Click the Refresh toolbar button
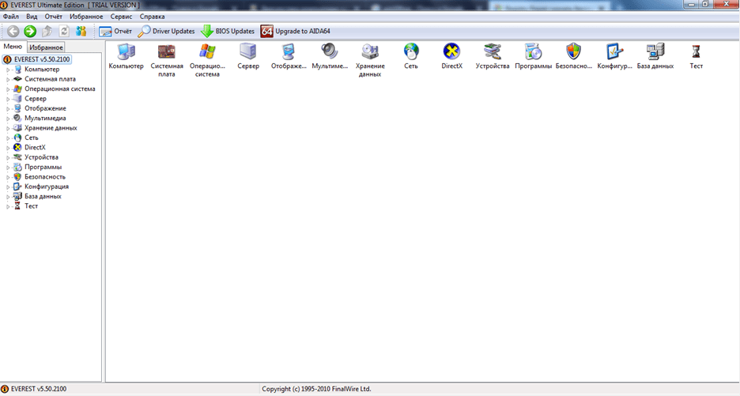This screenshot has height=396, width=740. (64, 31)
